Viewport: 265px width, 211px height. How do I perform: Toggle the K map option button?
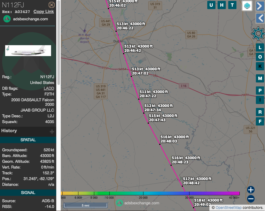coord(260,66)
